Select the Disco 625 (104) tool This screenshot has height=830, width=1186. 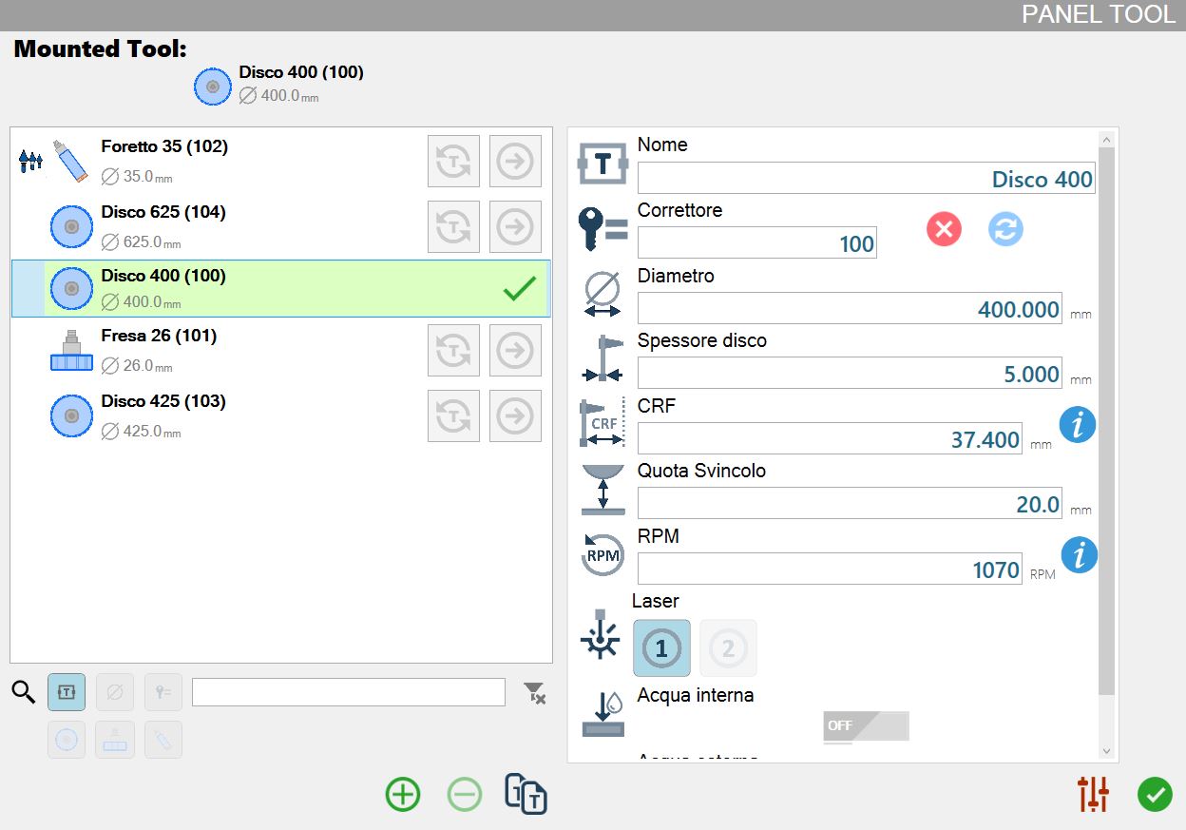(280, 226)
